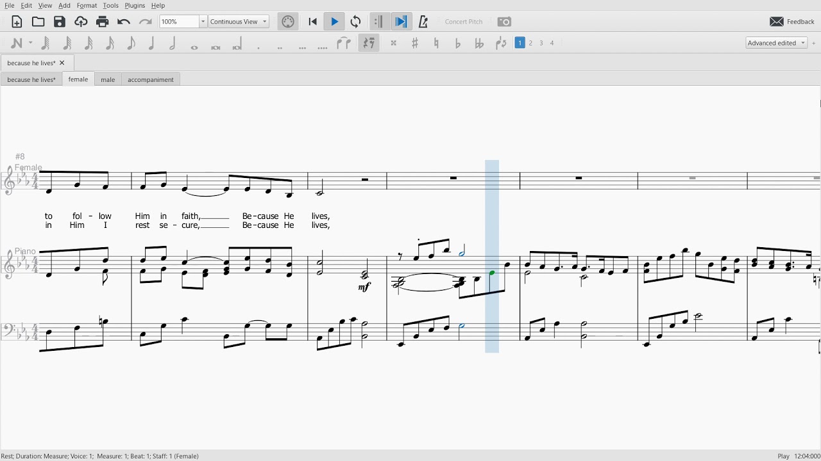Open the Edit menu
Viewport: 821px width, 461px height.
pyautogui.click(x=26, y=5)
